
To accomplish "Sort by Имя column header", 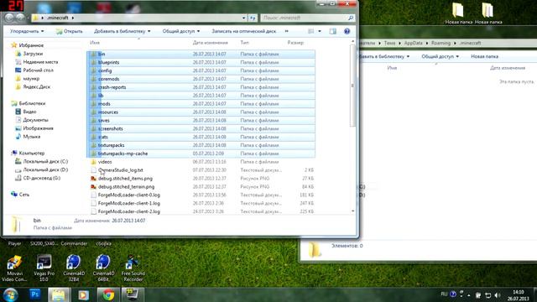I will tap(95, 43).
